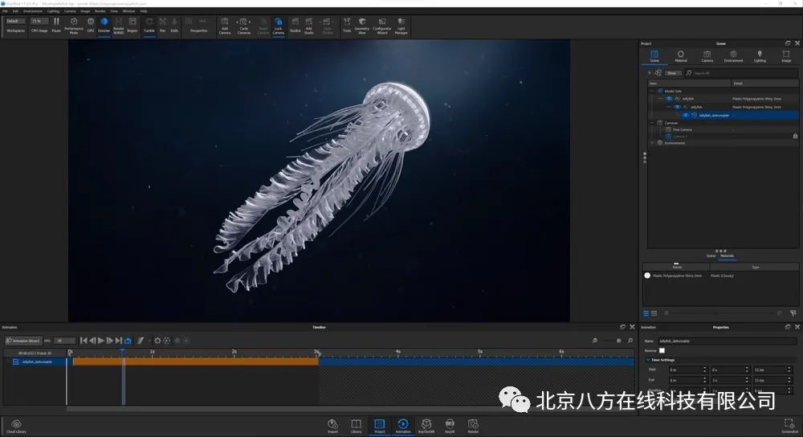Jump to the animation end
Screen dimensions: 803x437
119,340
